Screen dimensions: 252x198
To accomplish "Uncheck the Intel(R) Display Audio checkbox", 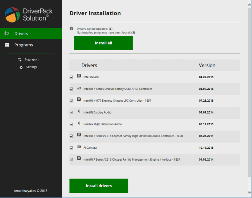I will (x=71, y=112).
